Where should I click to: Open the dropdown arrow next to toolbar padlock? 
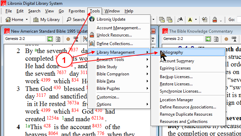[221, 21]
